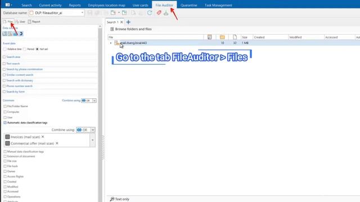Click the third data source icon

15,34
